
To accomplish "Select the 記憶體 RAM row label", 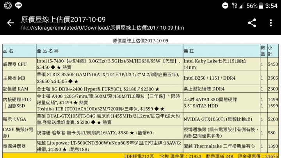I will click(16, 89).
